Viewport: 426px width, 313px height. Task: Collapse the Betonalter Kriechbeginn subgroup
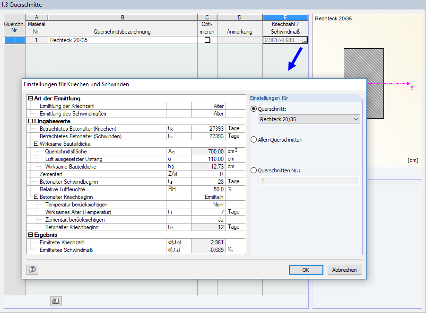pyautogui.click(x=36, y=197)
